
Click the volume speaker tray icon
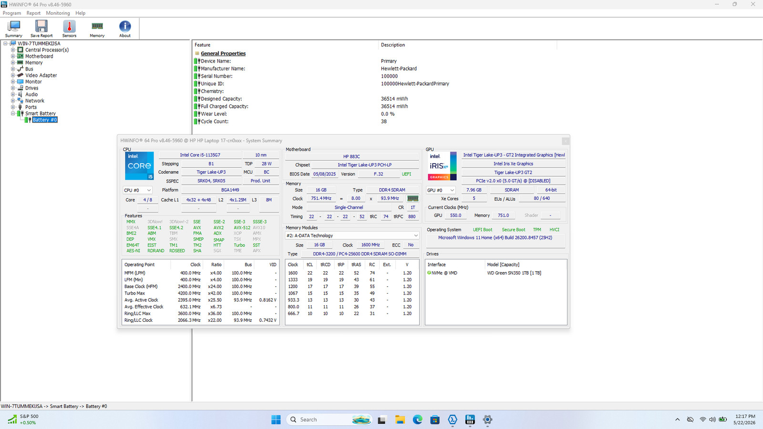click(x=712, y=419)
